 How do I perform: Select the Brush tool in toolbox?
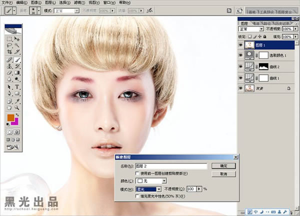pos(17,60)
